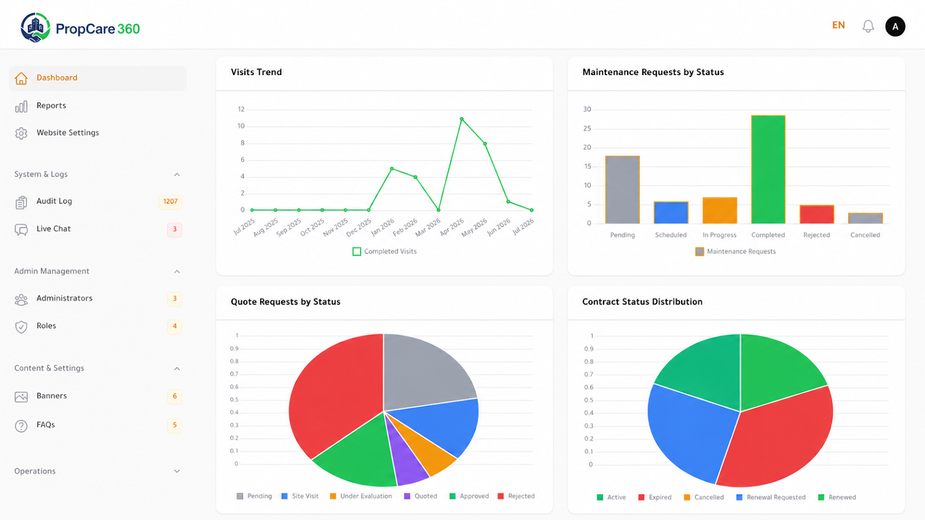Collapse the System & Logs section
The width and height of the screenshot is (925, 520).
click(x=177, y=174)
